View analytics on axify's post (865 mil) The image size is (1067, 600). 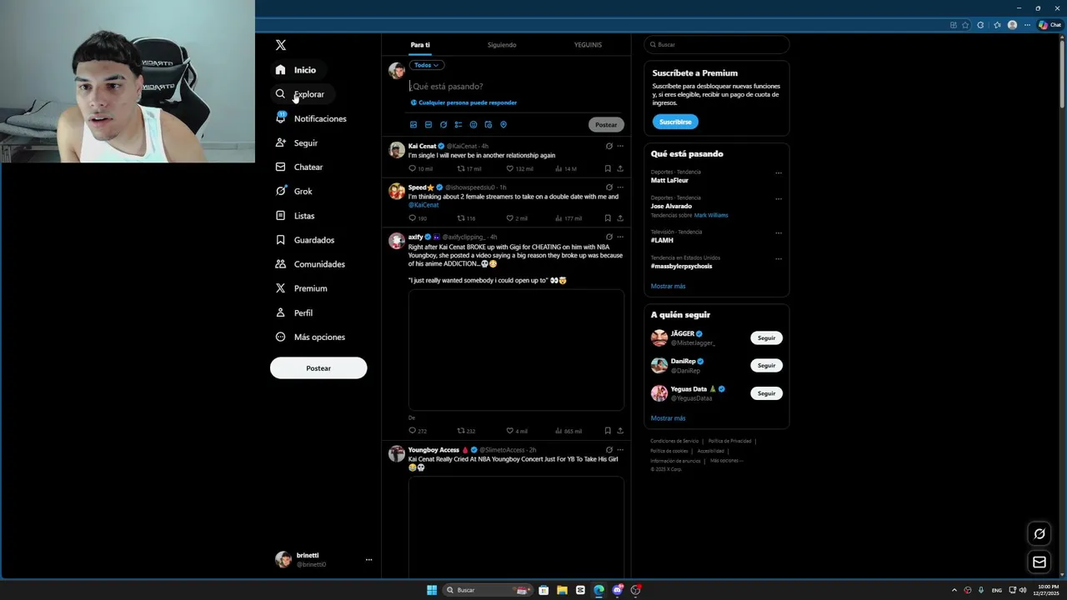569,431
